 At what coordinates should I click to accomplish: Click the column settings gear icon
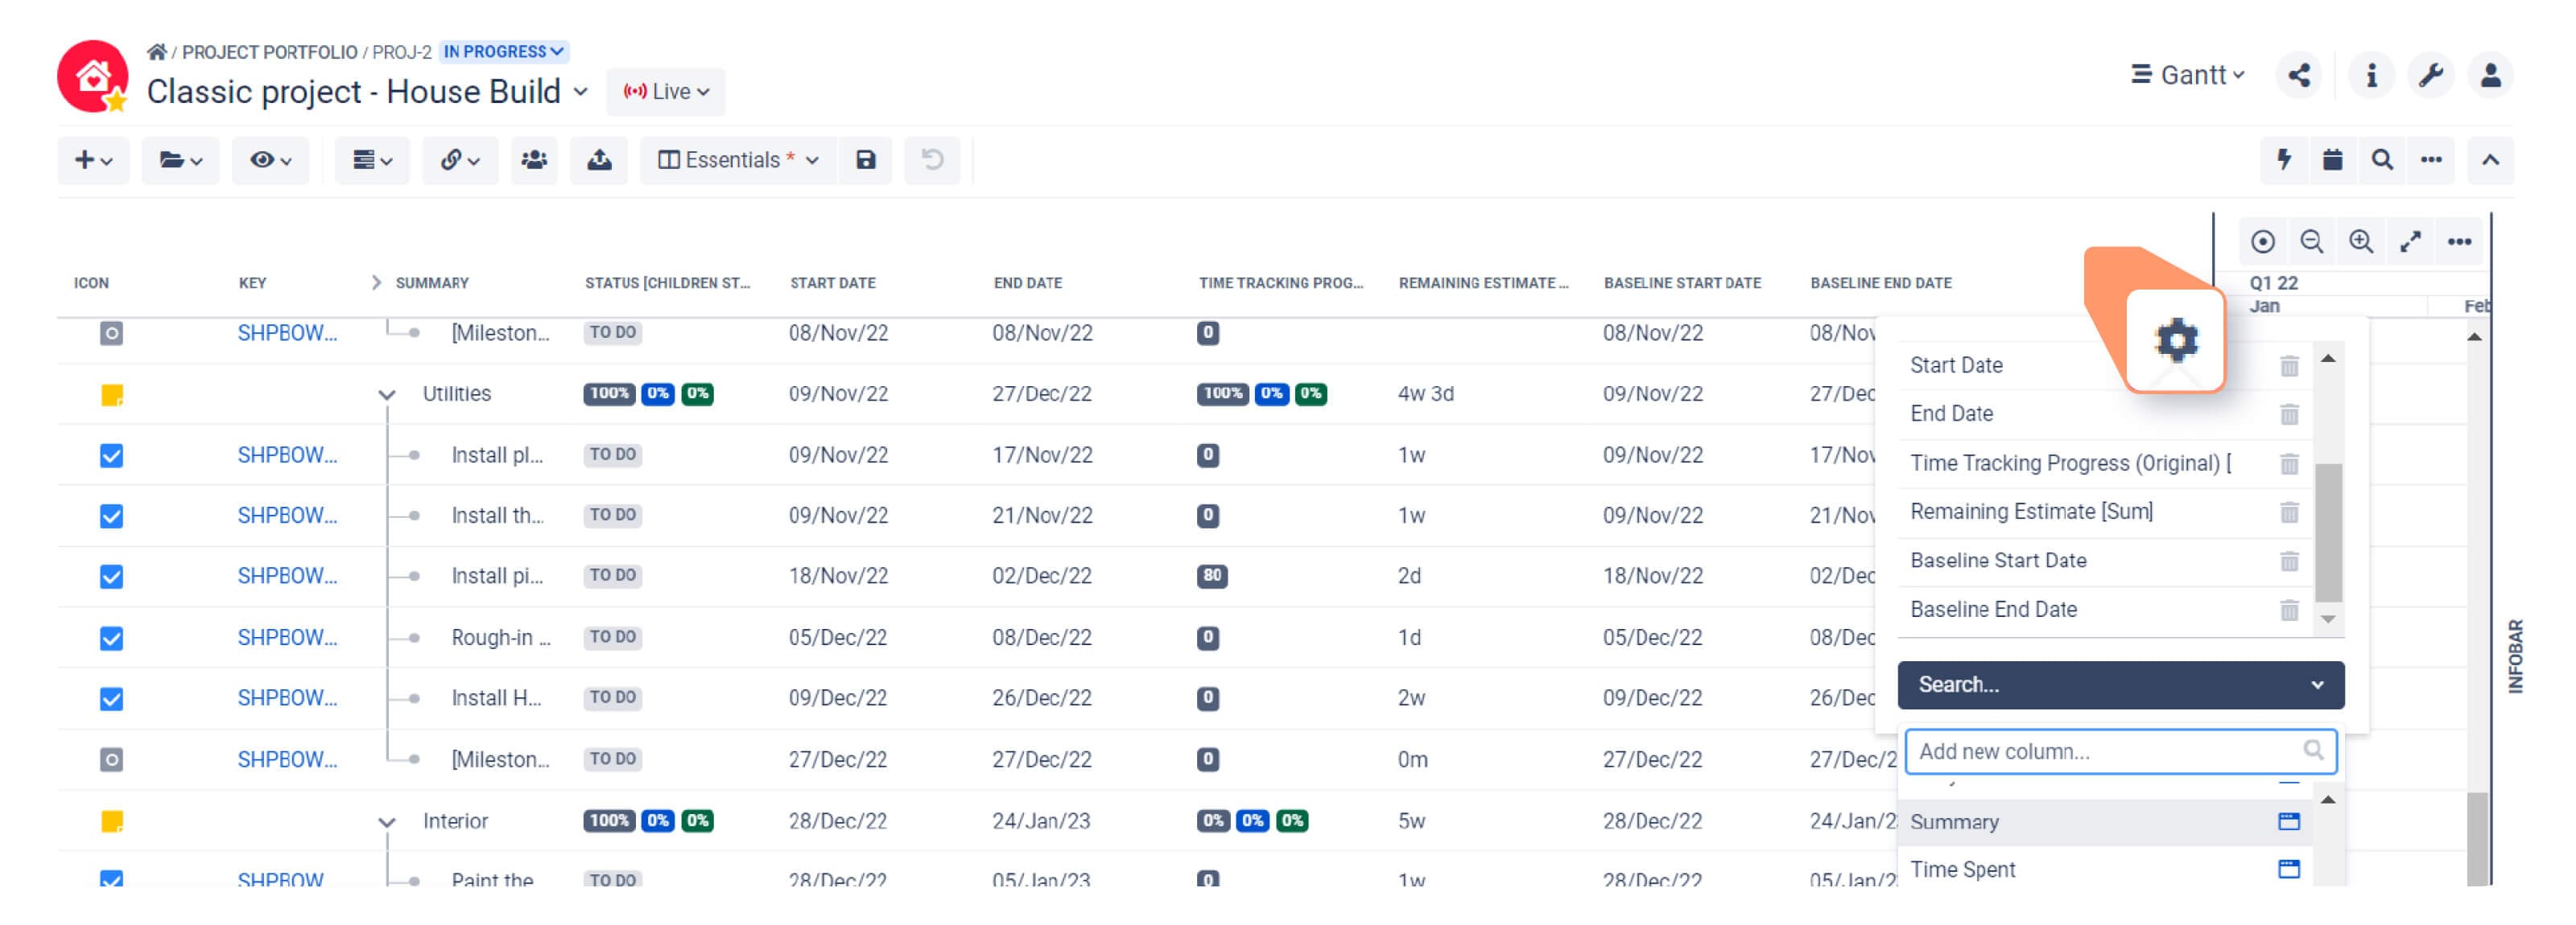point(2177,339)
